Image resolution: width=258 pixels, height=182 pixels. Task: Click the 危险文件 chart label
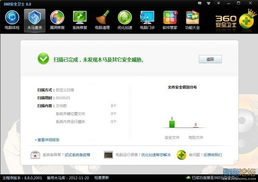196,137
